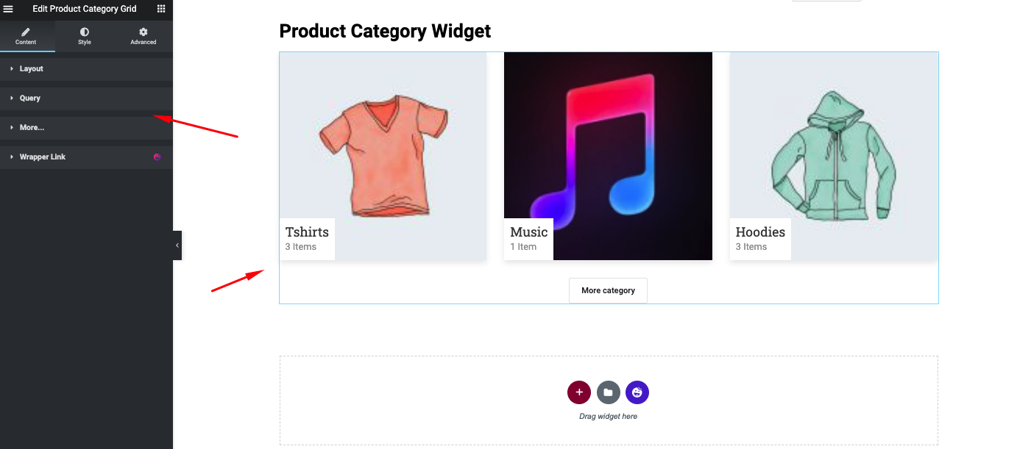
Task: Click the plus add-section button
Action: (579, 392)
